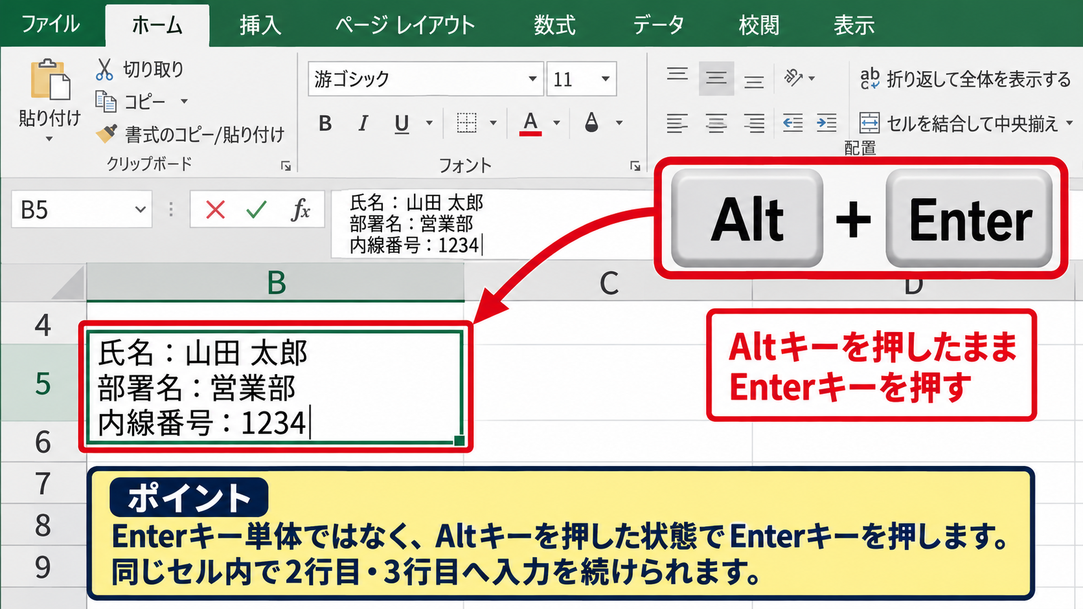This screenshot has height=609, width=1083.
Task: Toggle Bold formatting
Action: coord(325,122)
